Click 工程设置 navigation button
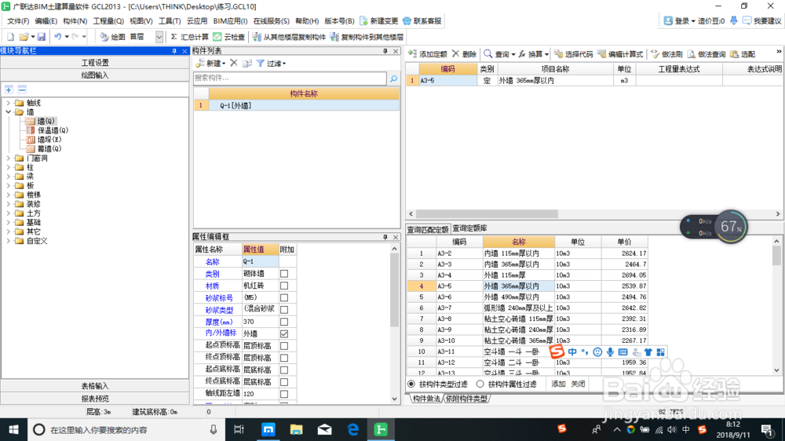The width and height of the screenshot is (785, 441). [x=95, y=63]
